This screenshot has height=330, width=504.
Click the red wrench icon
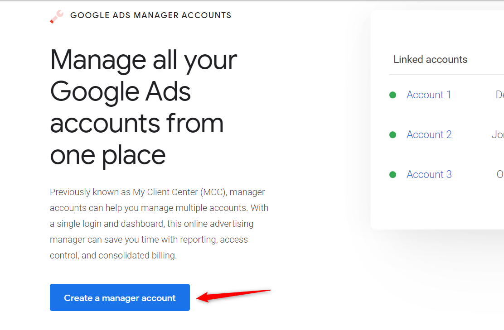57,17
